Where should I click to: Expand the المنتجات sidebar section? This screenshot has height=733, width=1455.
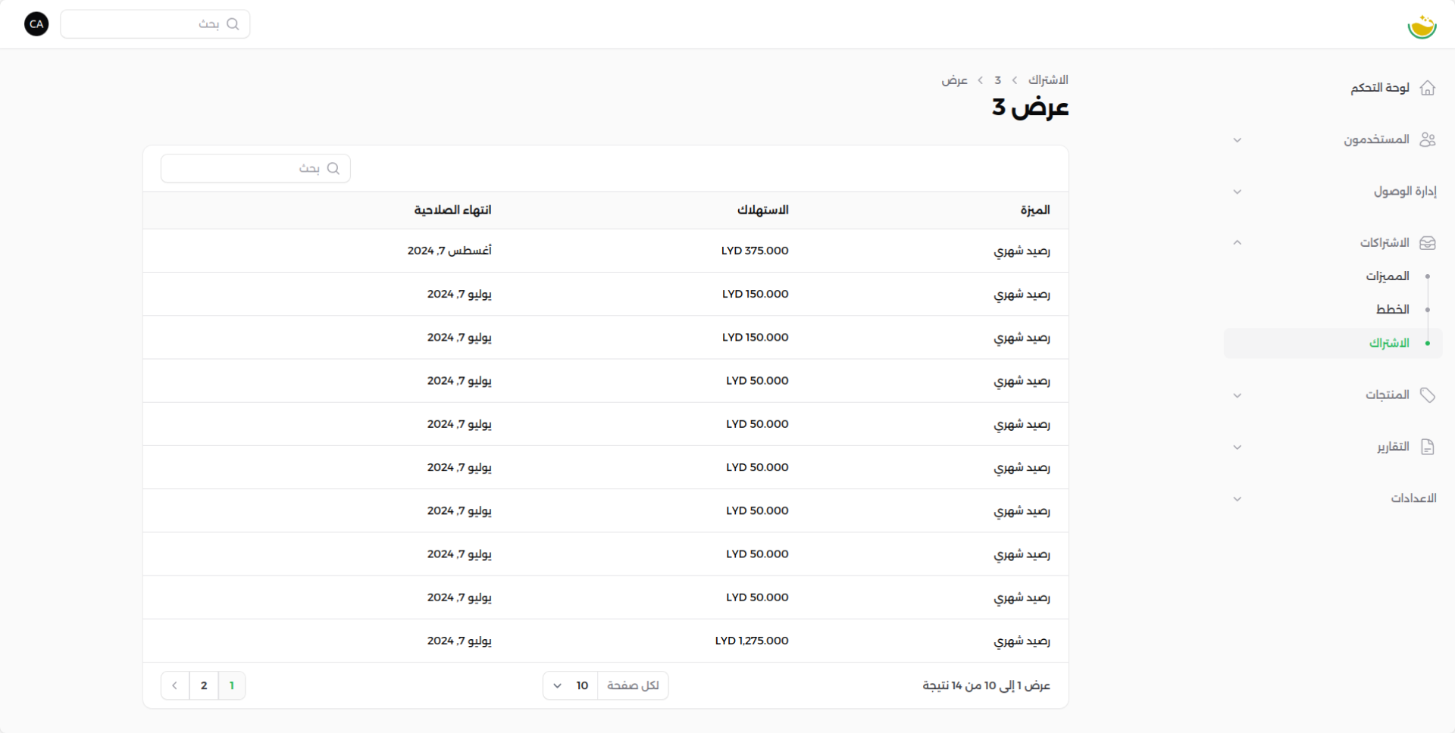1238,395
